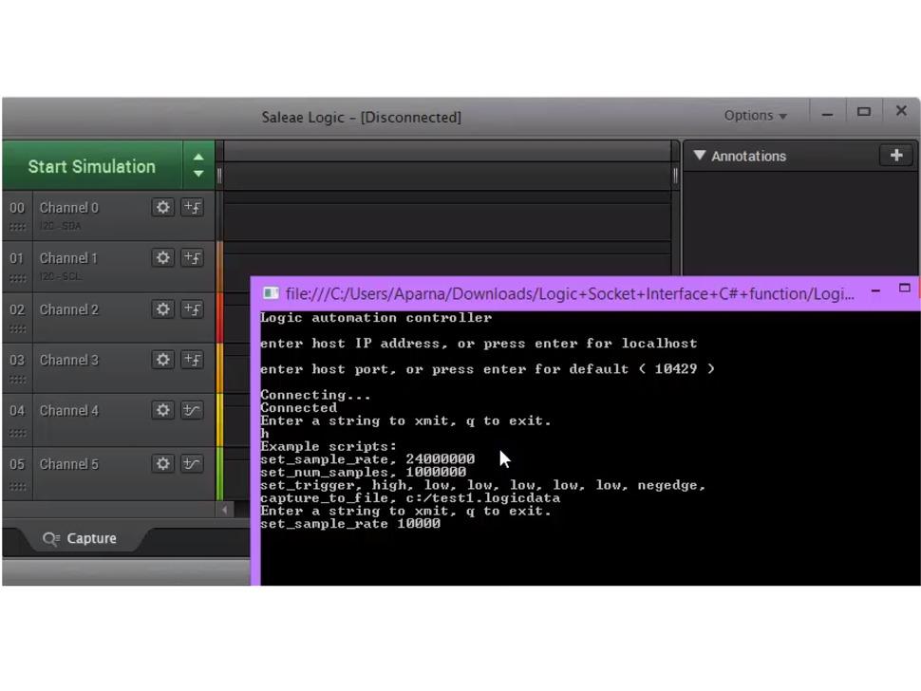Click the Channel 3 gear icon
The width and height of the screenshot is (921, 691).
point(163,360)
